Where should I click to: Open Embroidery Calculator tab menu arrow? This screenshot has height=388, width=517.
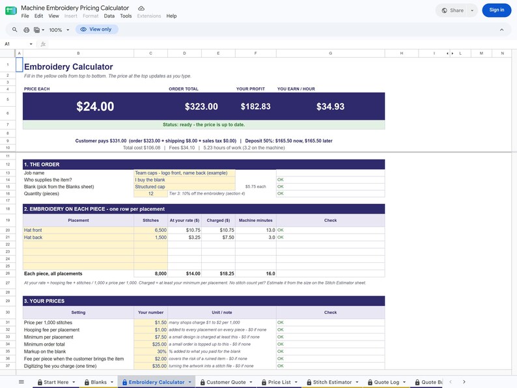[190, 382]
